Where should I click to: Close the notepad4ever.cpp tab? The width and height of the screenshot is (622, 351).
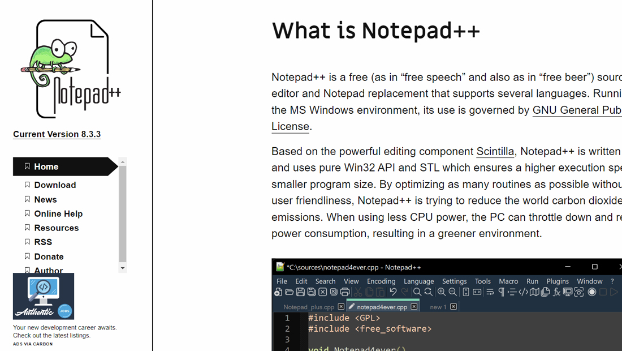tap(414, 306)
